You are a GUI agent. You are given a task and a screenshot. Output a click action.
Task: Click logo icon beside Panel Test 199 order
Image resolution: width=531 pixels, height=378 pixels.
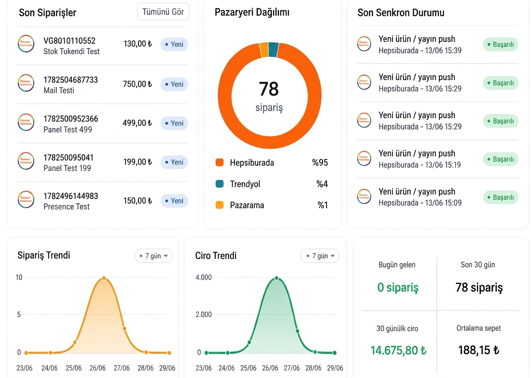tap(26, 161)
